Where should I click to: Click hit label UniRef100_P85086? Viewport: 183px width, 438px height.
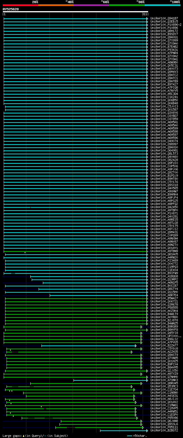tap(164, 418)
